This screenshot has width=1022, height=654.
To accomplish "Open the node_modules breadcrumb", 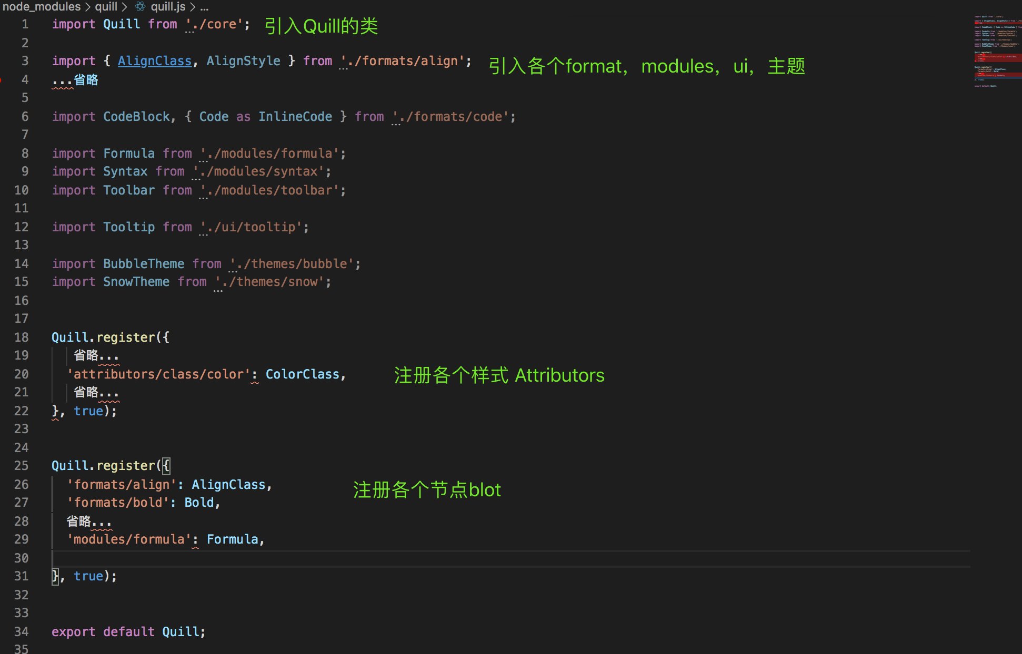I will [x=42, y=6].
